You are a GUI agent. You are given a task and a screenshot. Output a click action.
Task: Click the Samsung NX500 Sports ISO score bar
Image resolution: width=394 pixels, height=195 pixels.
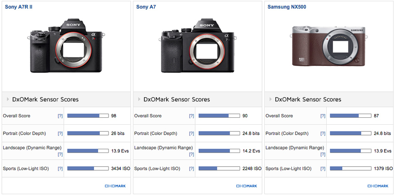[x=350, y=169]
